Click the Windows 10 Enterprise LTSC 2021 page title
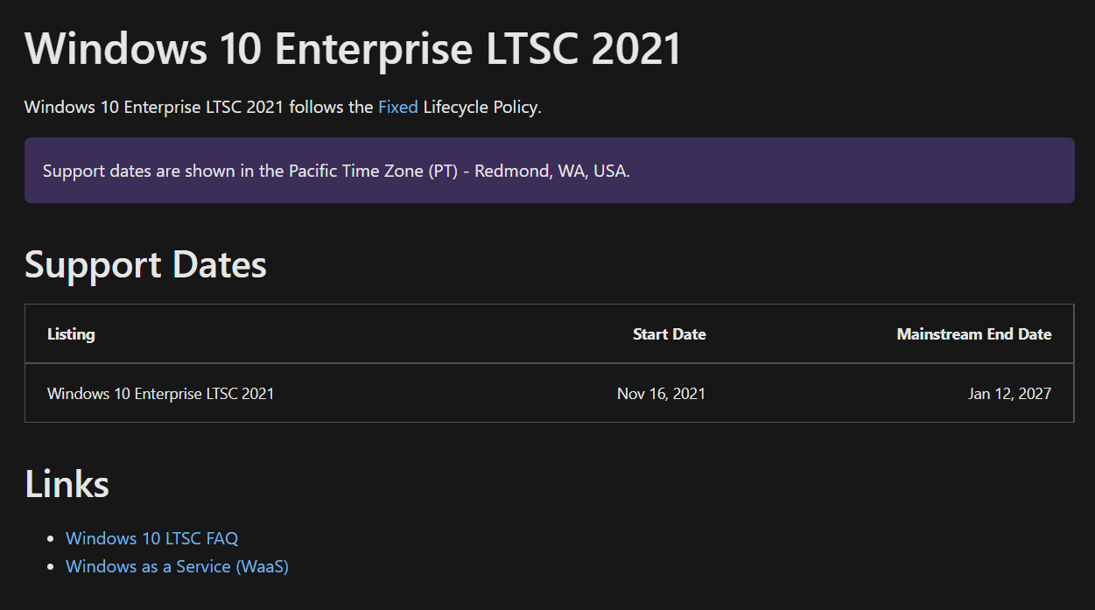Viewport: 1095px width, 610px height. [353, 47]
